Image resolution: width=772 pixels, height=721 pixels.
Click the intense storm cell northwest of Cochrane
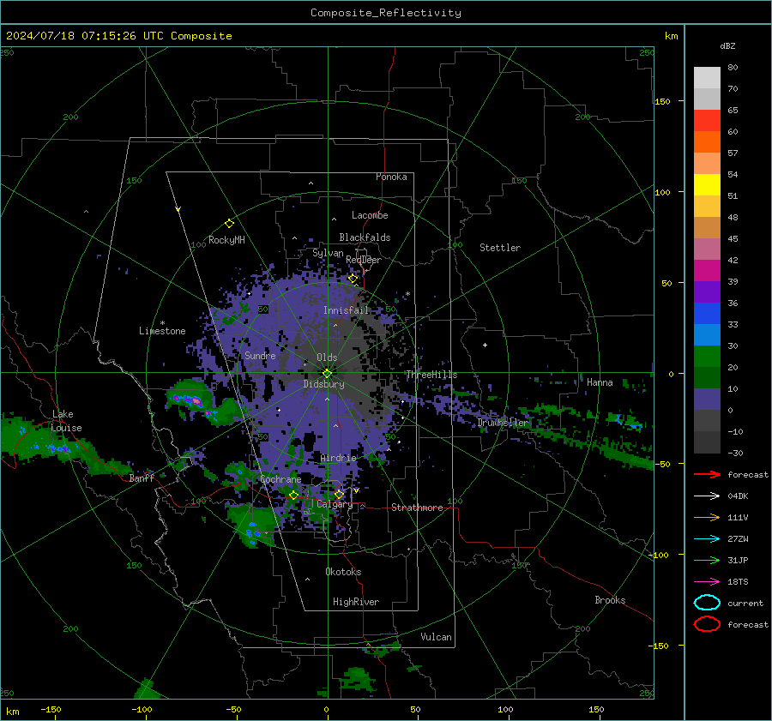(x=191, y=400)
